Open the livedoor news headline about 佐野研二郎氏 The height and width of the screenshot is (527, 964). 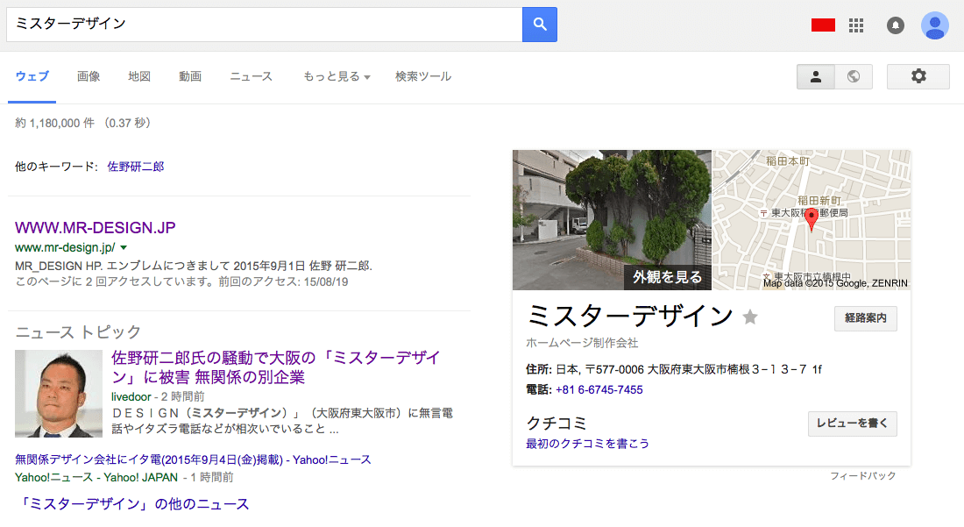pos(276,367)
